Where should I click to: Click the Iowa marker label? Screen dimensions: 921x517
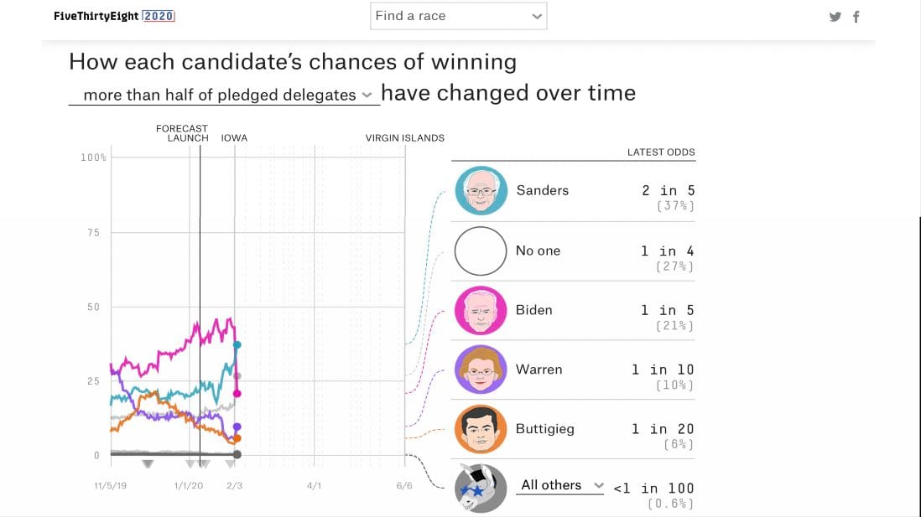[x=234, y=138]
